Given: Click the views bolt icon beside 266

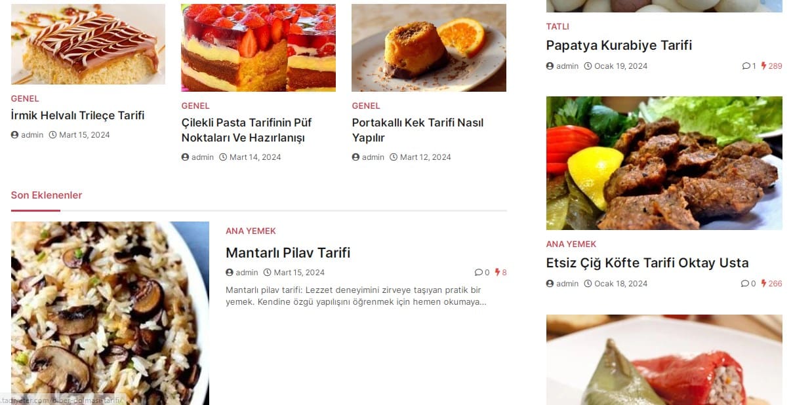Looking at the screenshot, I should click(x=763, y=284).
